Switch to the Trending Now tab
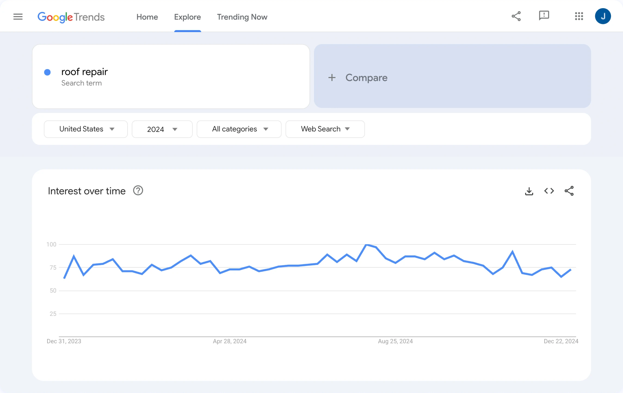Screen dimensions: 623x393 242,17
